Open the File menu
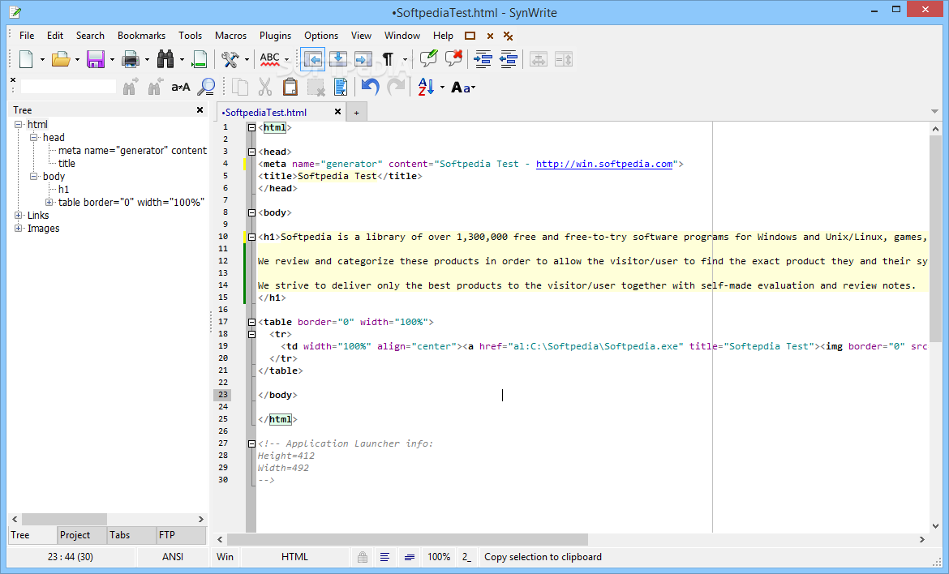The height and width of the screenshot is (574, 949). click(x=27, y=36)
